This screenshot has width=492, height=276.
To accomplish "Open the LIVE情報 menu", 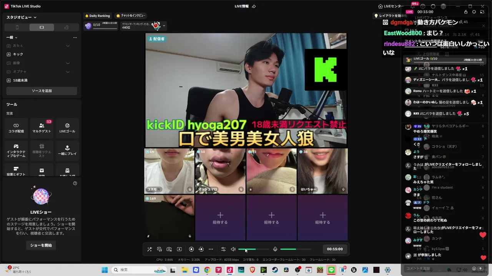I will (x=242, y=6).
